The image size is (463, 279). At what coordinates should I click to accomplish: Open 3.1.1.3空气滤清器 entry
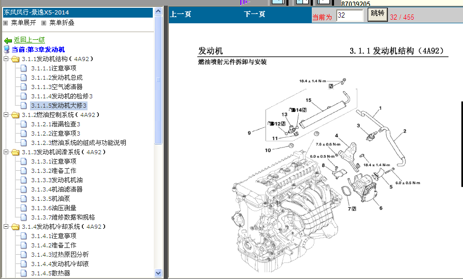point(57,87)
